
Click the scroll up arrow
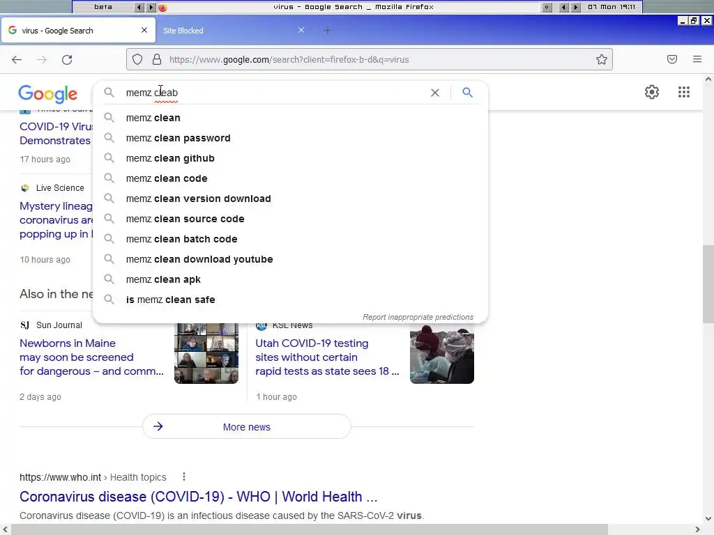tap(708, 79)
